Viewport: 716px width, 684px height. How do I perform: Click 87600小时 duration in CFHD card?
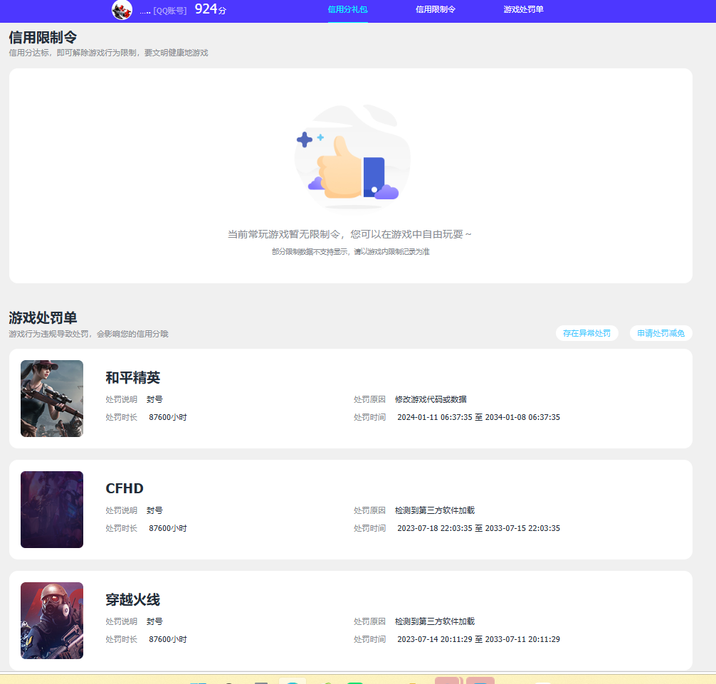(167, 528)
